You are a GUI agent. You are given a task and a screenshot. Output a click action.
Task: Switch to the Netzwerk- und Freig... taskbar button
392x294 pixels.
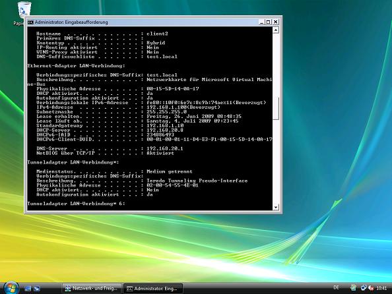(92, 289)
